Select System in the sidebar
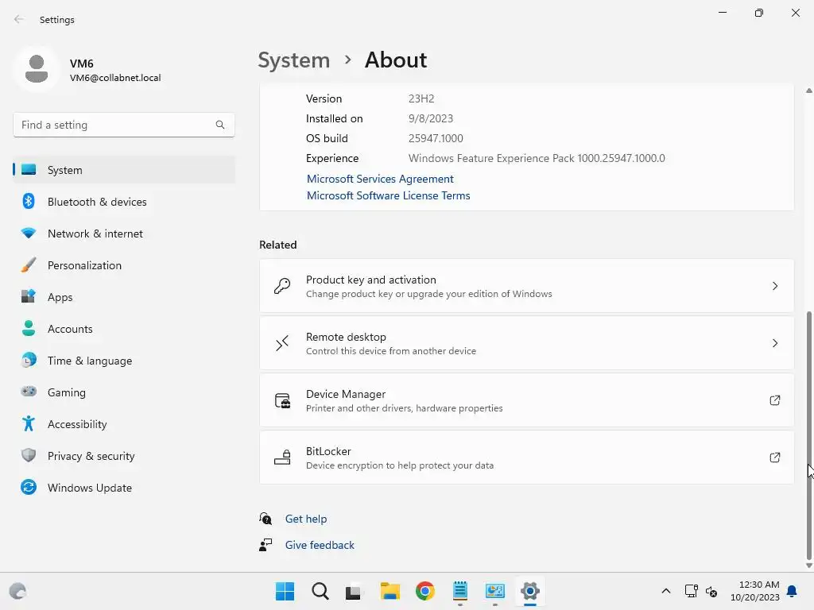 pyautogui.click(x=124, y=170)
